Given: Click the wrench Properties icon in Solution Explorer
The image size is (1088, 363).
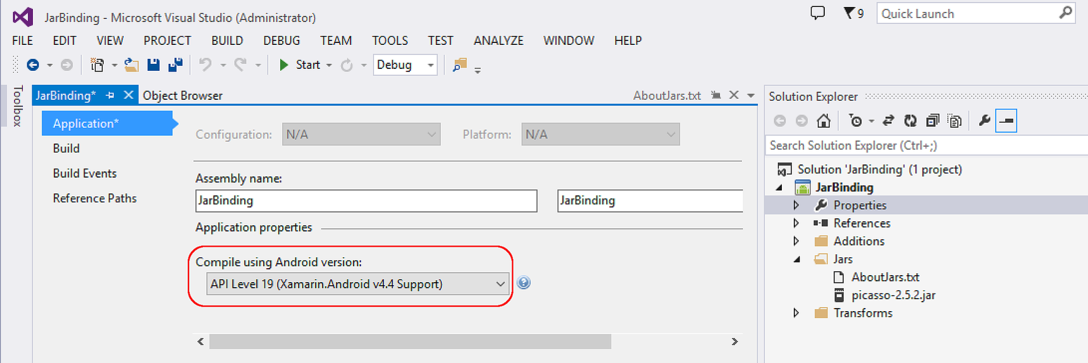Looking at the screenshot, I should click(984, 121).
